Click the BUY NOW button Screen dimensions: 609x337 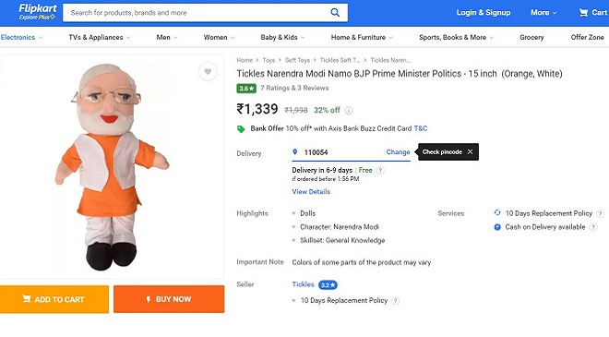[169, 299]
